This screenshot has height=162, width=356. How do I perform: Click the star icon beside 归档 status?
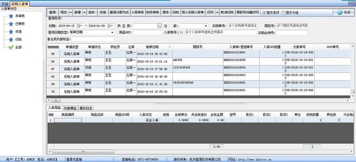(x=11, y=40)
